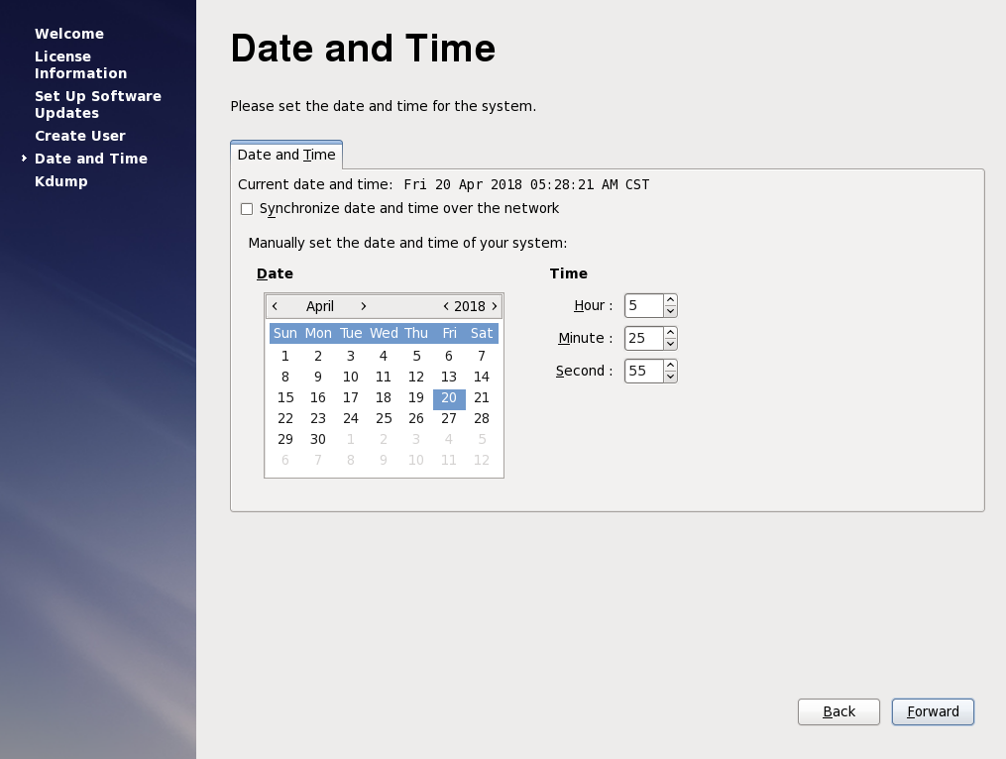This screenshot has height=759, width=1006.
Task: Select April 21 in the calendar
Action: click(x=482, y=397)
